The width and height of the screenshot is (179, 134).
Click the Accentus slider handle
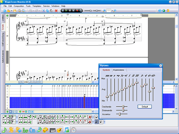(x=120, y=114)
